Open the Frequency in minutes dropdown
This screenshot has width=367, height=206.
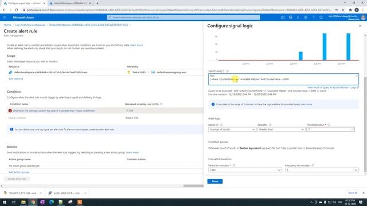click(322, 170)
